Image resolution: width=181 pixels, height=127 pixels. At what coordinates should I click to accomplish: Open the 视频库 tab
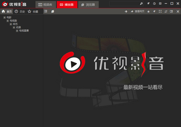(46, 5)
